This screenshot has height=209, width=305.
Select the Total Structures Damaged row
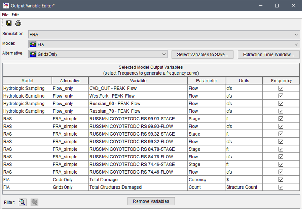click(x=118, y=187)
